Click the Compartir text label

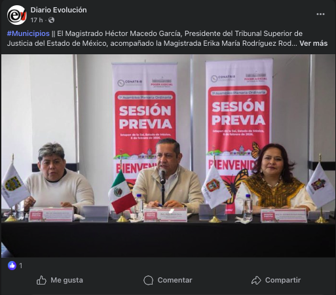tap(283, 280)
